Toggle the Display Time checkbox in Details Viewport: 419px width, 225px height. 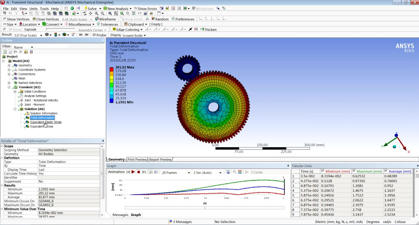pyautogui.click(x=6, y=170)
